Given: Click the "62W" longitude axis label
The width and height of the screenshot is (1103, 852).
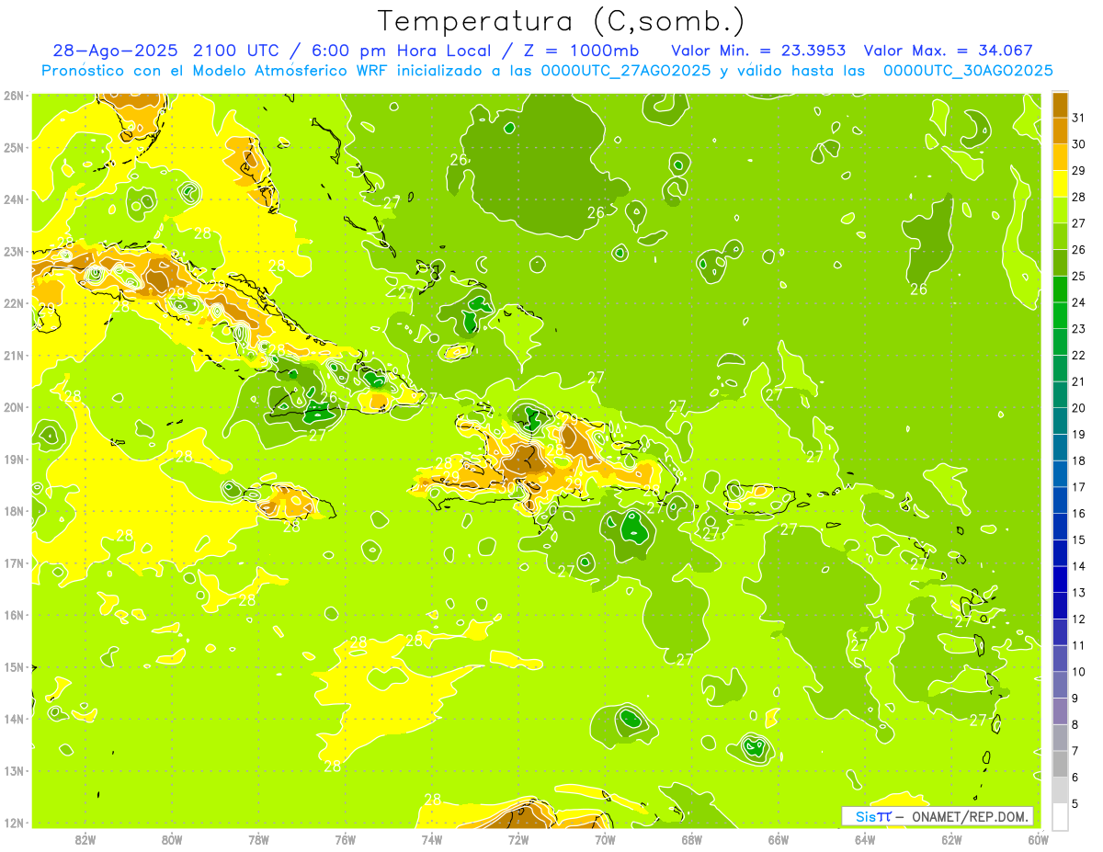Looking at the screenshot, I should 951,839.
